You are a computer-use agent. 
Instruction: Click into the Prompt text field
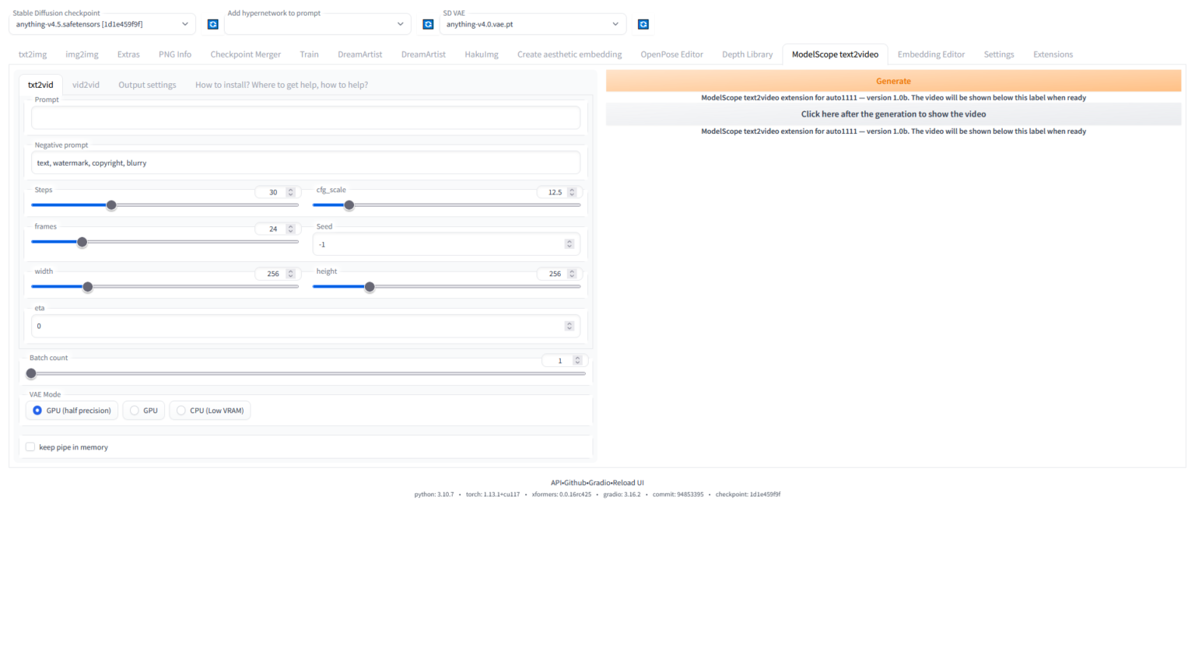pos(306,117)
